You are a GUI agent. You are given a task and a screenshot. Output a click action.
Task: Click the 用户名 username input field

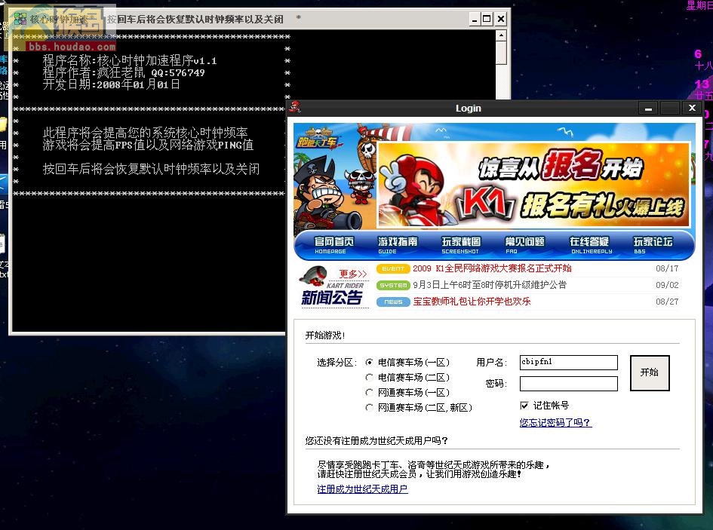coord(568,363)
